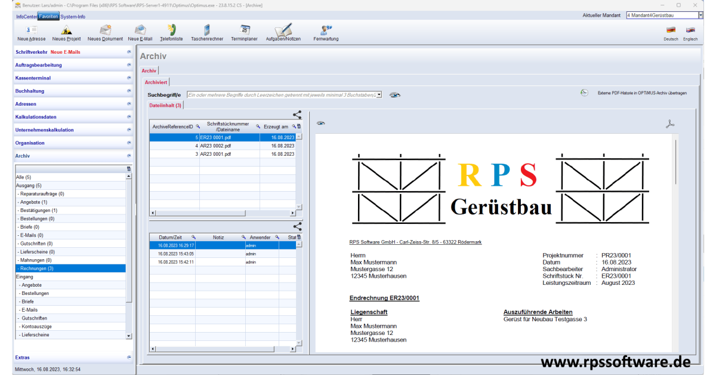Click the eye icon above the PDF preview
Viewport: 716px width, 375px height.
tap(321, 123)
